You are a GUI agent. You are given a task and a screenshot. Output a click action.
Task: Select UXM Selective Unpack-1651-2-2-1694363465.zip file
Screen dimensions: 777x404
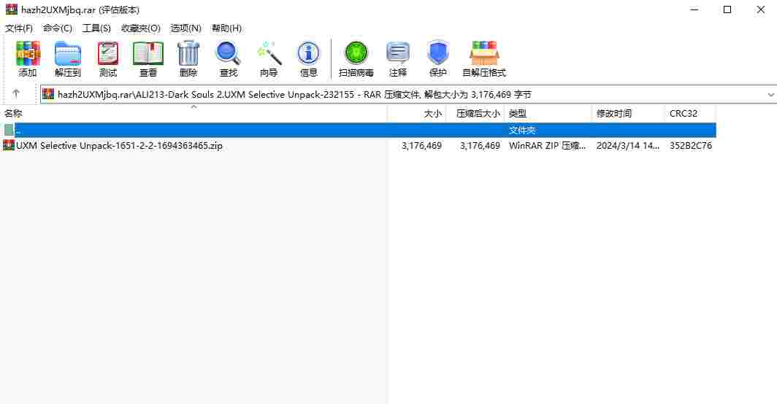pyautogui.click(x=119, y=146)
